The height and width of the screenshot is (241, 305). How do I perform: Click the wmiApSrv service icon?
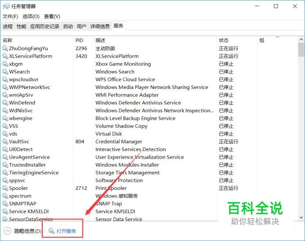5,95
